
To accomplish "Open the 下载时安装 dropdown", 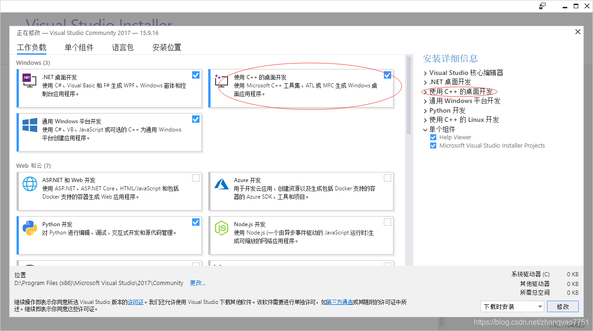I will point(512,307).
